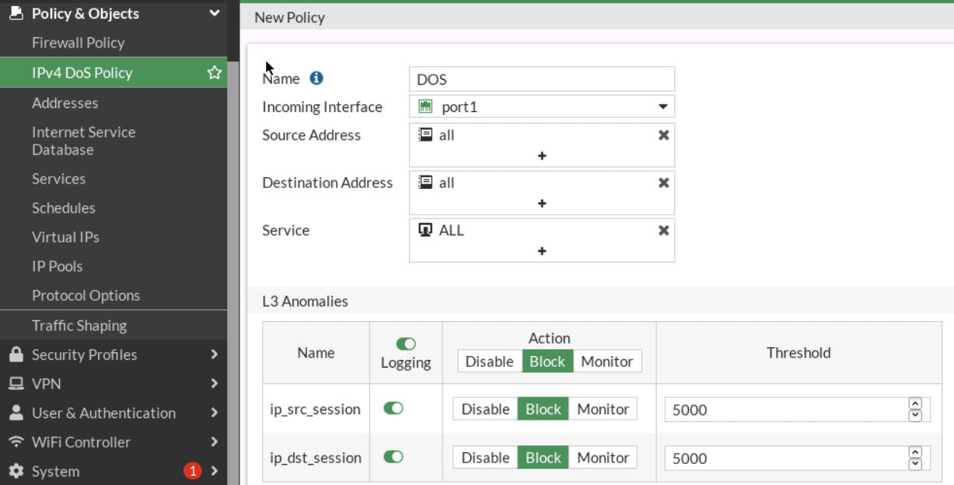Screen dimensions: 954x485
Task: Expand the VPN menu section
Action: 113,384
